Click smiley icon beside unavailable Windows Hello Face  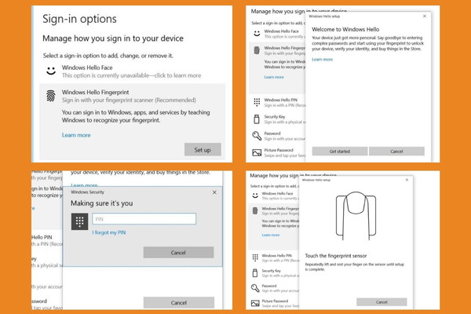51,71
